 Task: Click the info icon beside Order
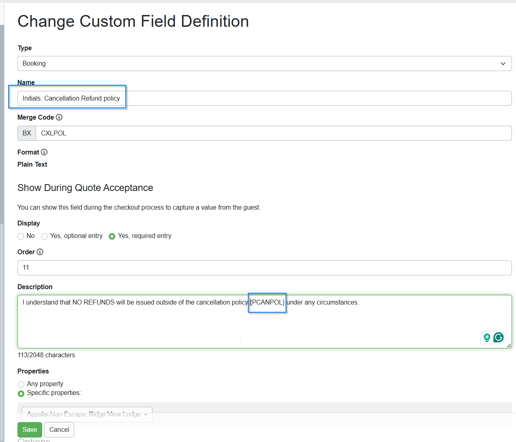[x=40, y=252]
